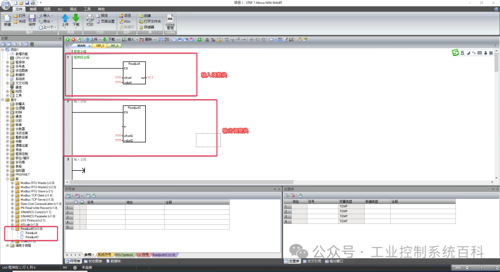Expand the Modbus RTU Master (v2.0) library

click(x=12, y=183)
